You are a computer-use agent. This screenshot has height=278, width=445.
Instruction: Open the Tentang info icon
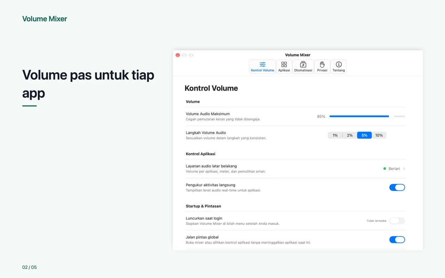click(339, 67)
